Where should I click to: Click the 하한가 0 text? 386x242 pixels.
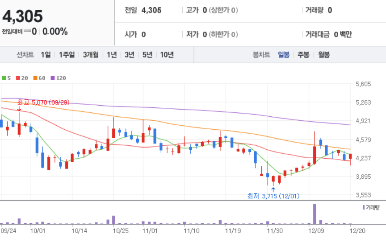point(223,34)
